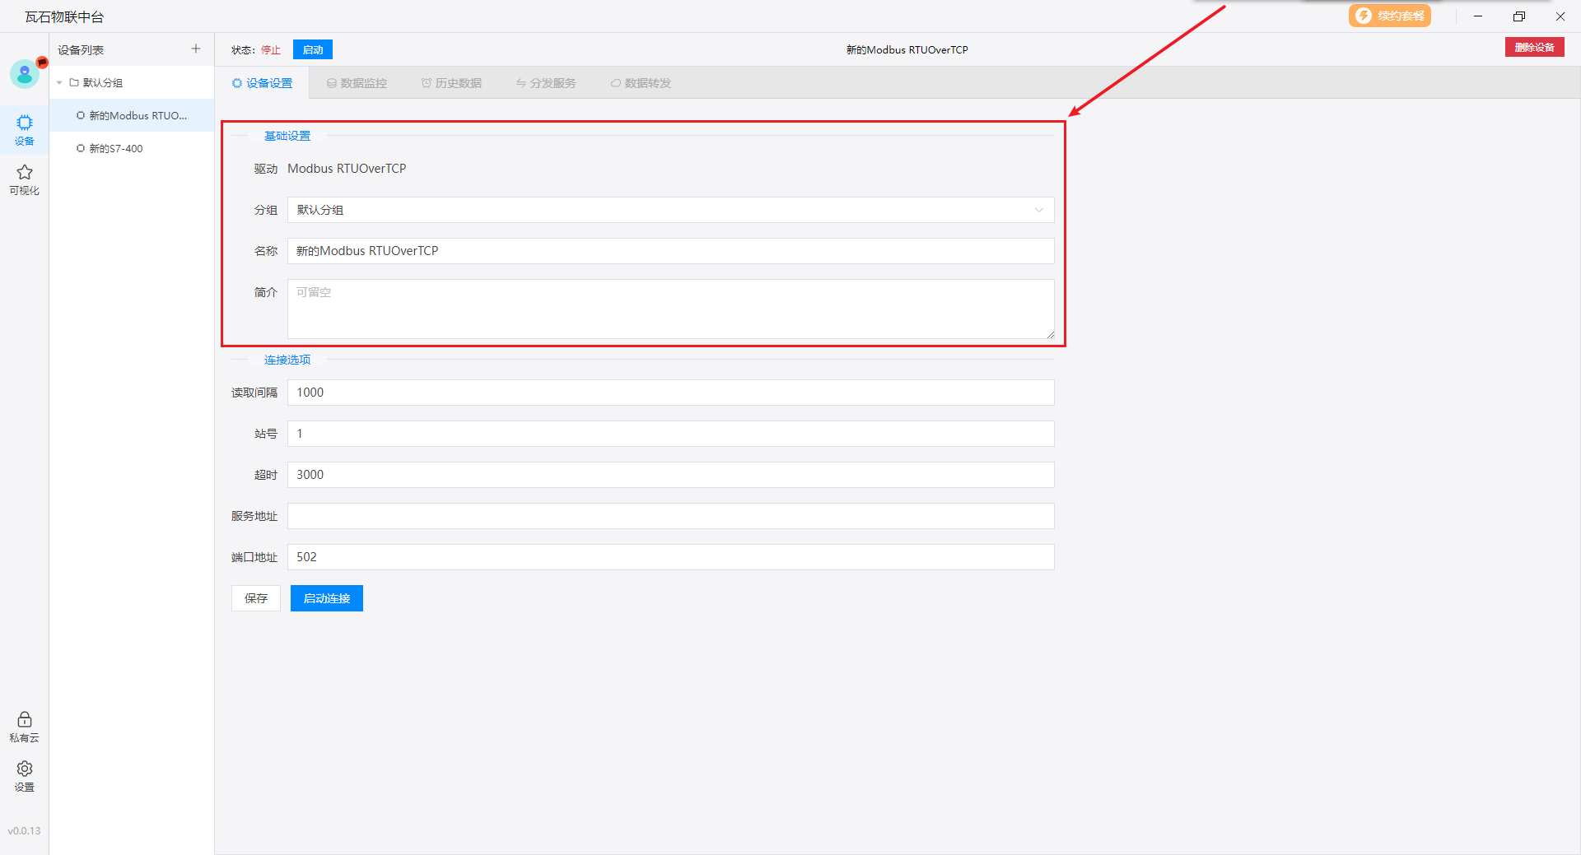Viewport: 1581px width, 855px height.
Task: Select 新的S7-400 device in list
Action: click(x=116, y=149)
